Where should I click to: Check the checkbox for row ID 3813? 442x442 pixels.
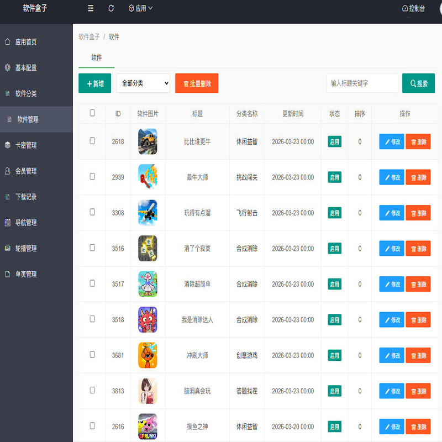[91, 391]
